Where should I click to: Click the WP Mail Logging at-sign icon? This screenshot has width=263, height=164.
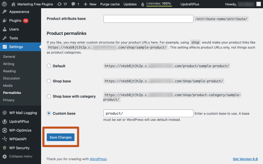[5, 113]
